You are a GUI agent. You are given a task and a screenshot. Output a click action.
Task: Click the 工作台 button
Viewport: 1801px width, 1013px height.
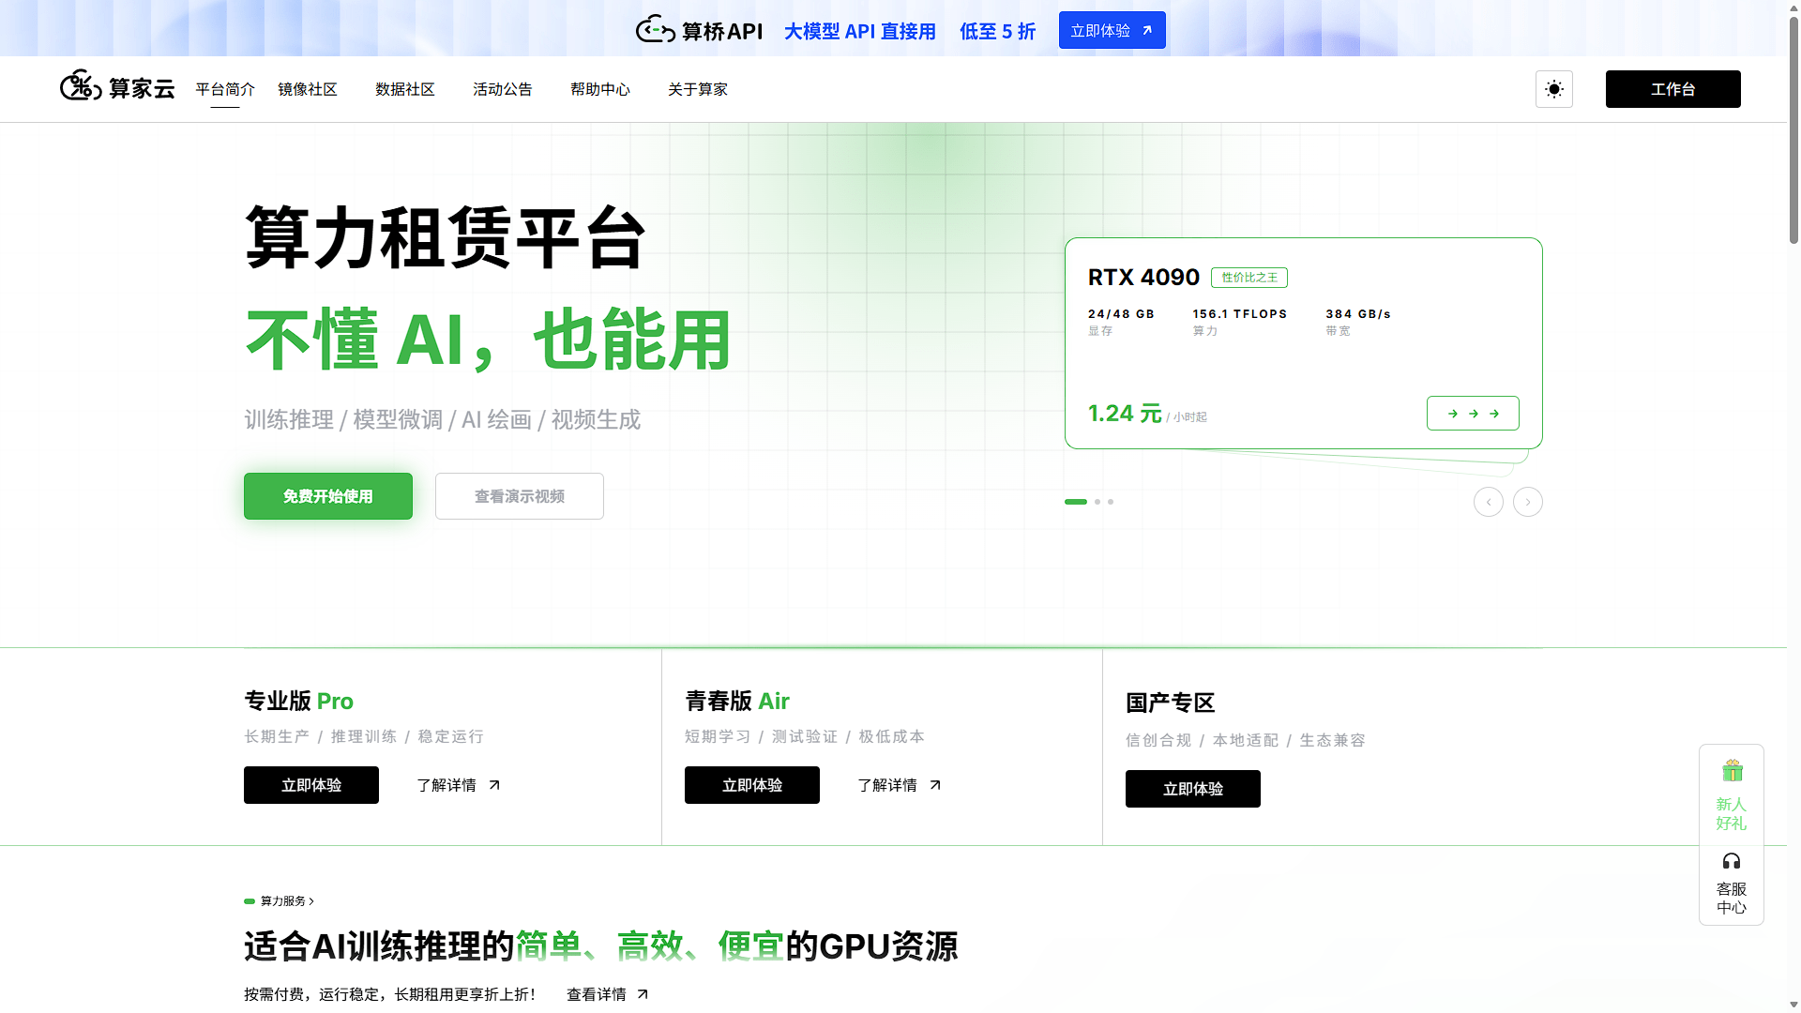pyautogui.click(x=1673, y=89)
